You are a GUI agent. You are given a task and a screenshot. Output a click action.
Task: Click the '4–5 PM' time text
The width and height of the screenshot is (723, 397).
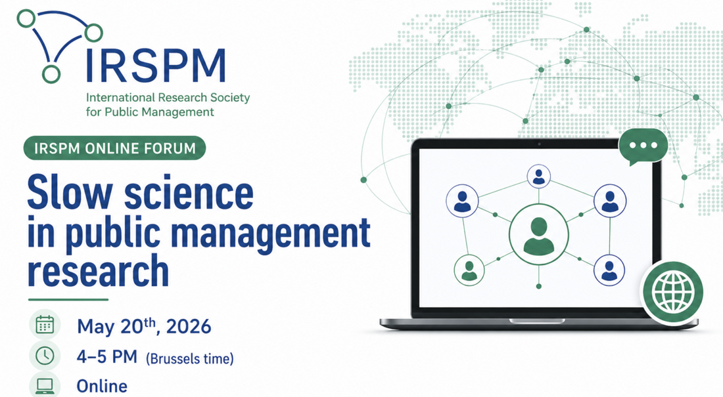[x=107, y=356]
